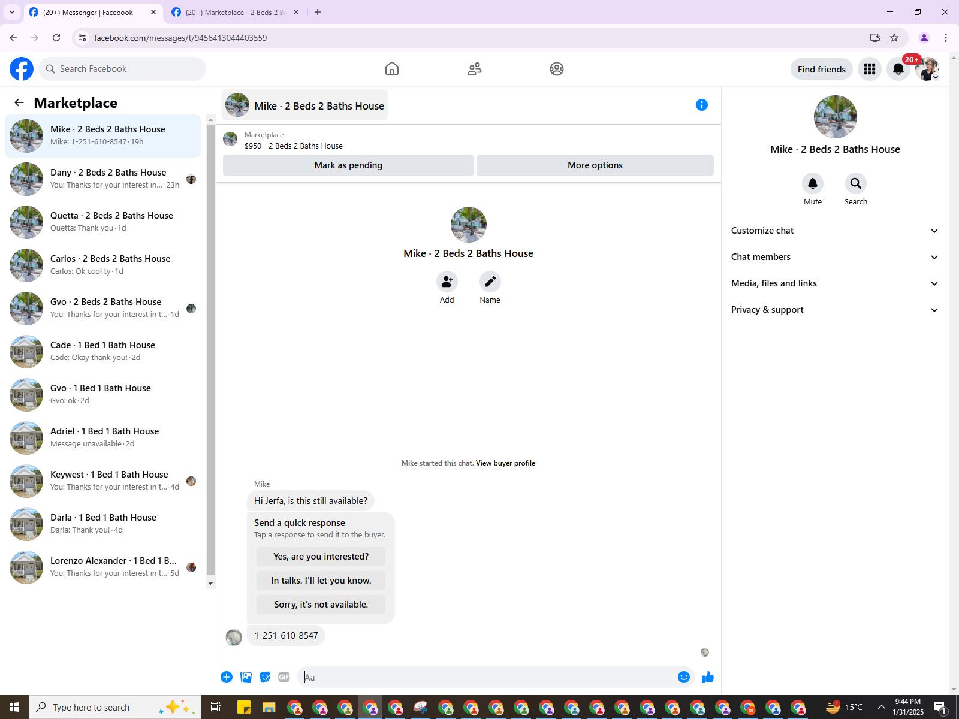The height and width of the screenshot is (719, 959).
Task: Open Quetta's 2 Beds 2 Baths conversation
Action: pos(103,222)
